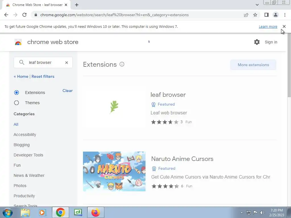Click leaf browser's Featured badge
Image resolution: width=291 pixels, height=218 pixels.
point(163,104)
